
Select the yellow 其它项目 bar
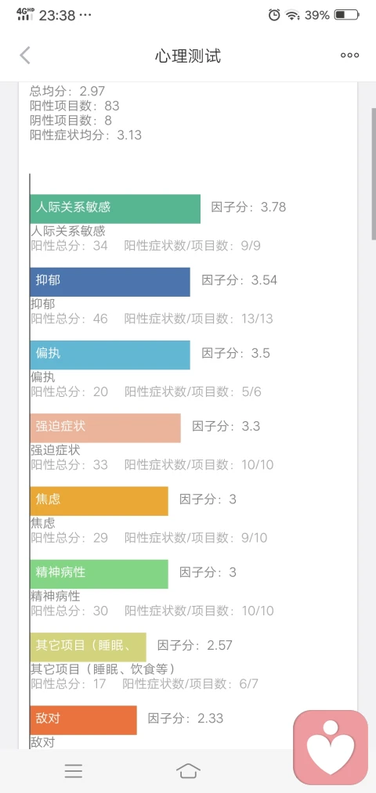click(x=88, y=647)
